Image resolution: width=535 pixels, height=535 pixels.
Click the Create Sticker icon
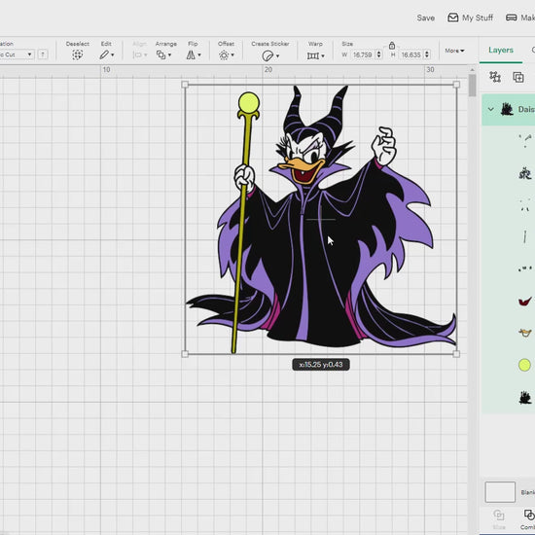click(x=267, y=55)
